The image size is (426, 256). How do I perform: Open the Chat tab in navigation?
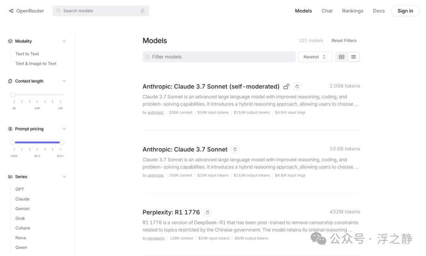(x=327, y=11)
